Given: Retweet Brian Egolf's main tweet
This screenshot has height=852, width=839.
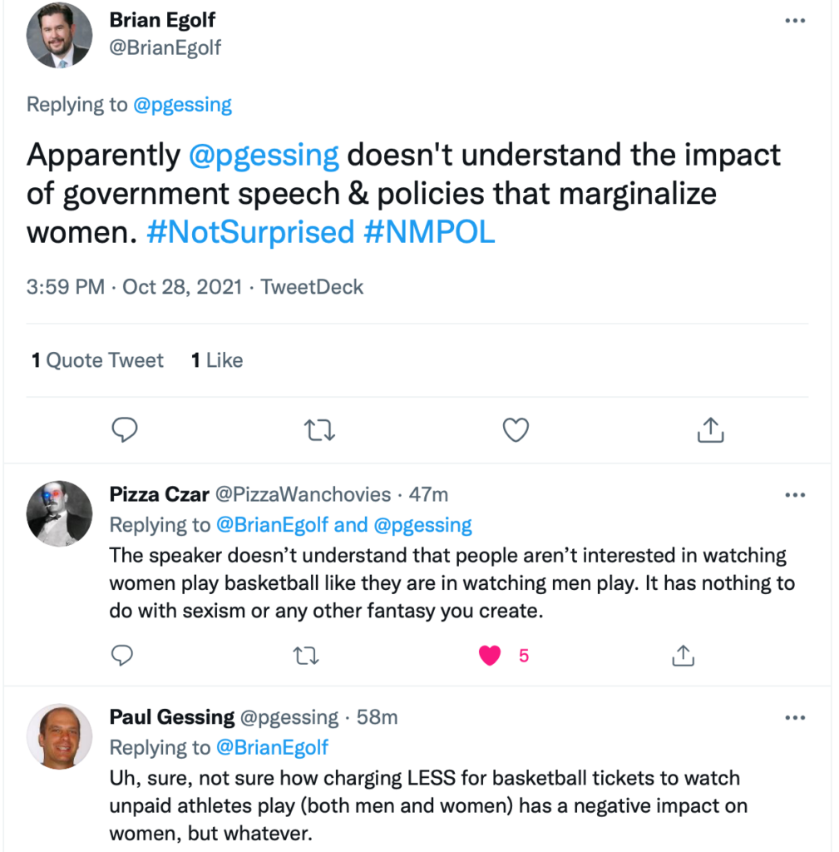Looking at the screenshot, I should click(x=319, y=429).
